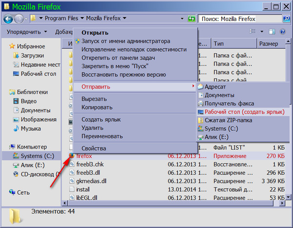
Task: Click the Библиотеки folder icon
Action: click(12, 92)
